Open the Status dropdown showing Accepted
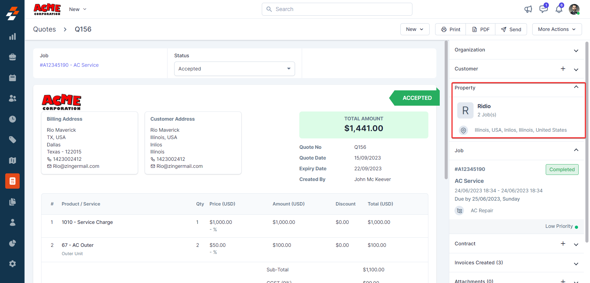Image resolution: width=590 pixels, height=283 pixels. point(234,69)
